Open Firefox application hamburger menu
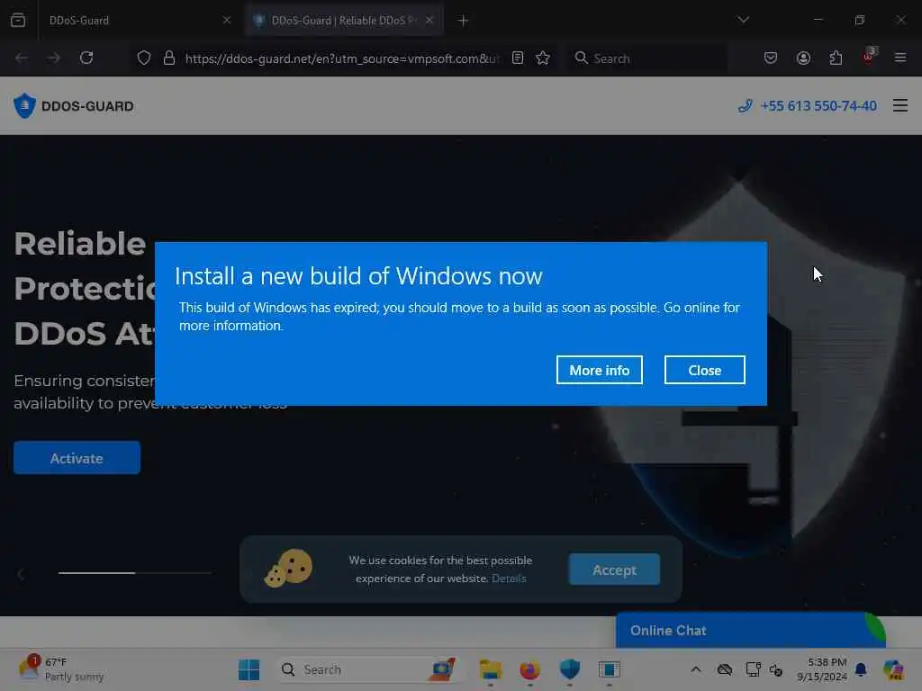Viewport: 922px width, 691px height. tap(900, 58)
